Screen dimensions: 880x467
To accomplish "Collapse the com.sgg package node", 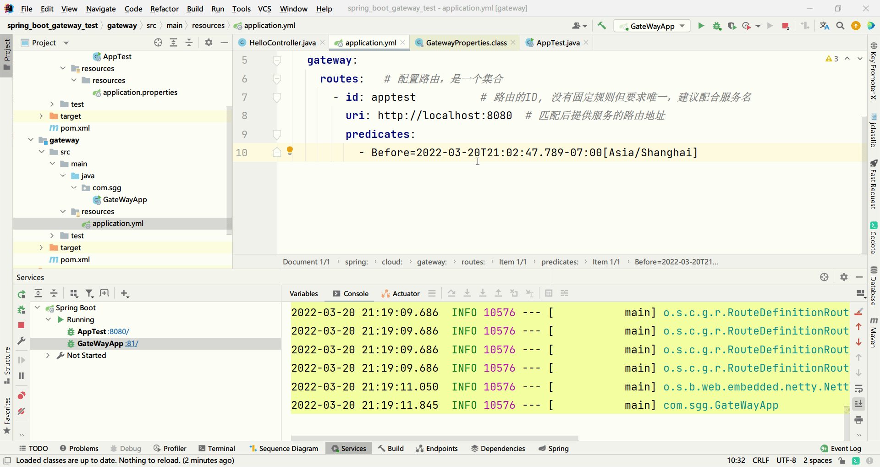I will coord(74,187).
